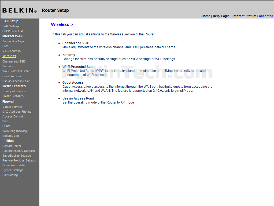The width and height of the screenshot is (274, 206).
Task: Open Quality of Service in sidebar
Action: tap(14, 91)
